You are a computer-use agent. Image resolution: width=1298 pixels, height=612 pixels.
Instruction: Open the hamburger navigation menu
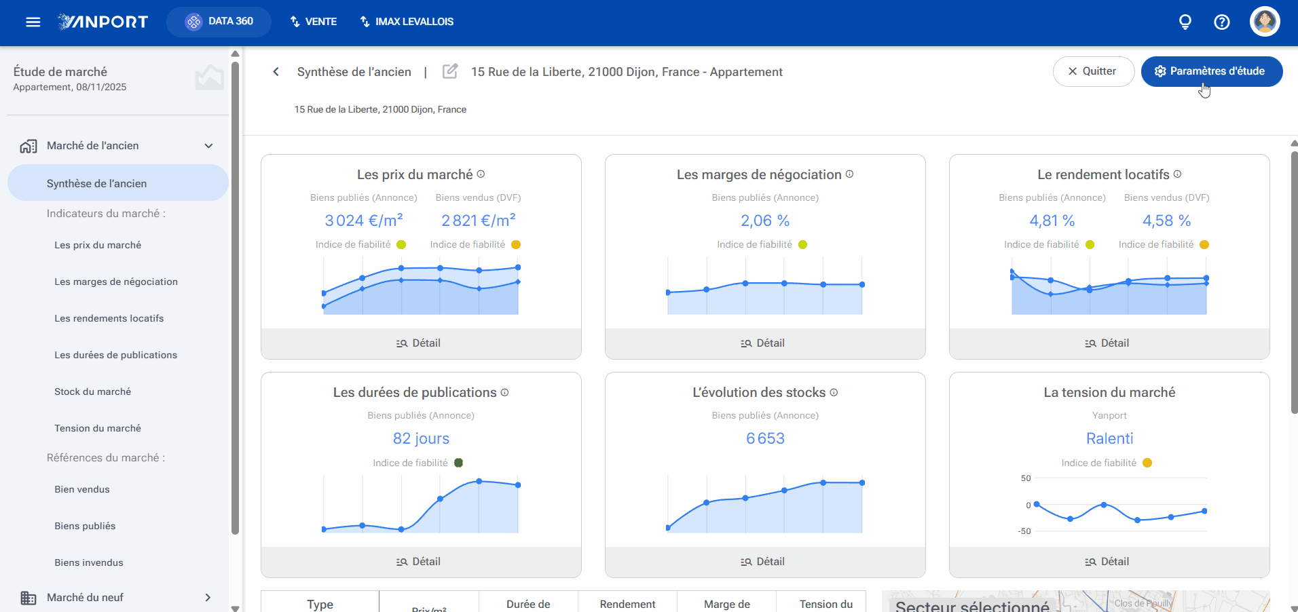click(33, 22)
